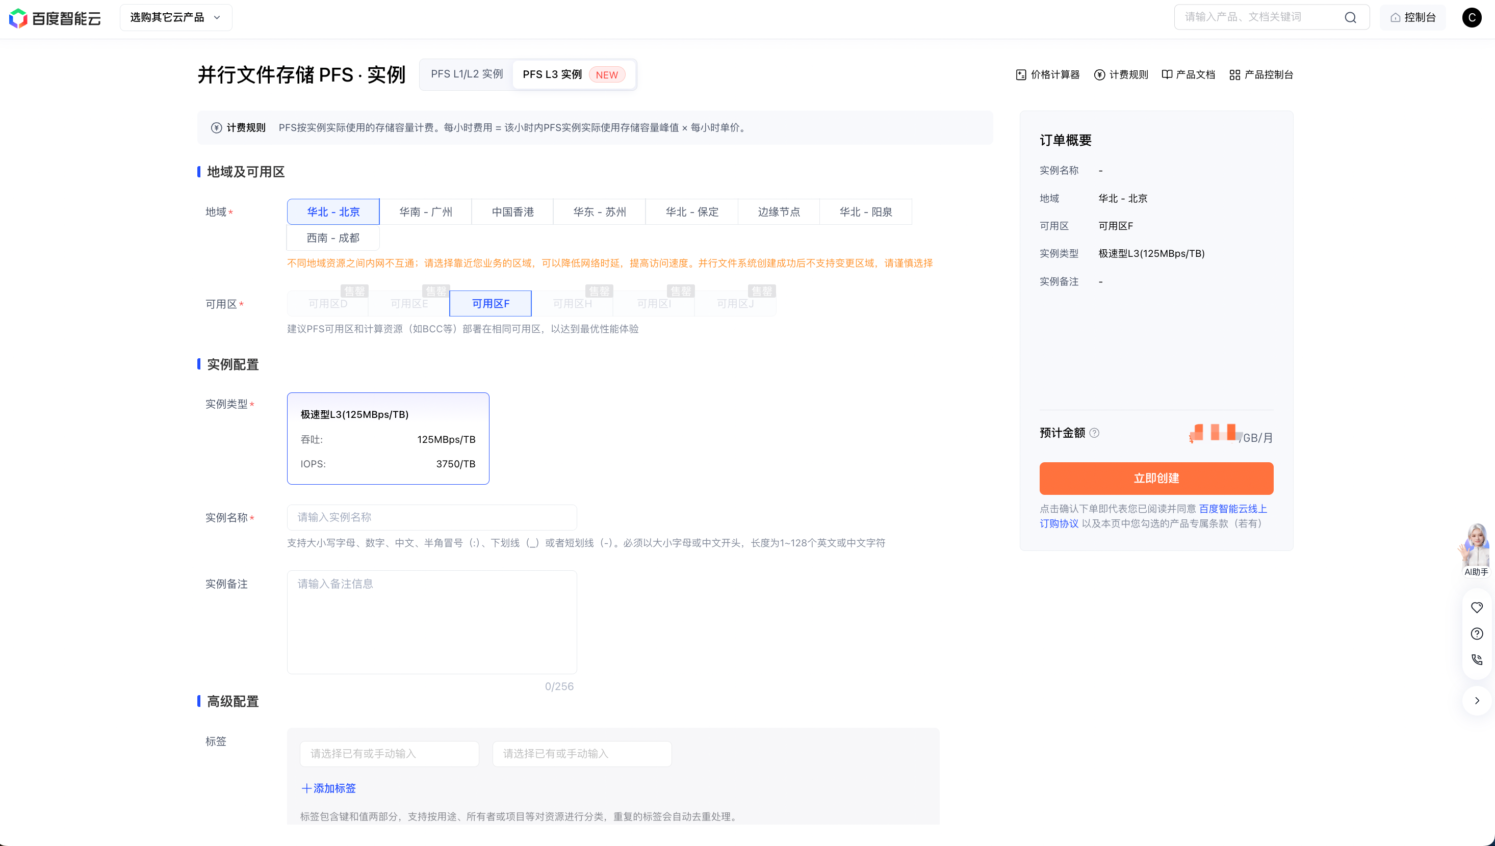The image size is (1495, 846).
Task: Click the home icon in 控制台 button
Action: click(x=1395, y=17)
